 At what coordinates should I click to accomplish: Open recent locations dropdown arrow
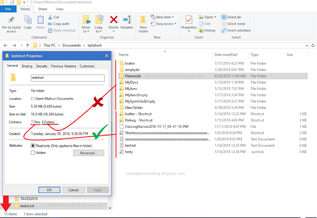21,45
